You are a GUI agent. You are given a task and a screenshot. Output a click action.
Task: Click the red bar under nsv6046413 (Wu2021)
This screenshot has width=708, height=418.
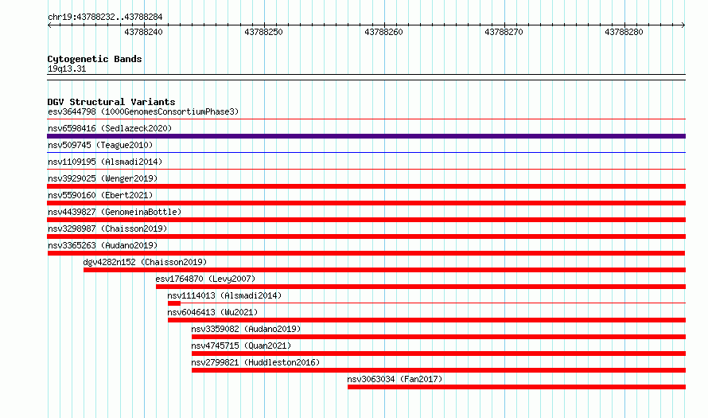[426, 320]
